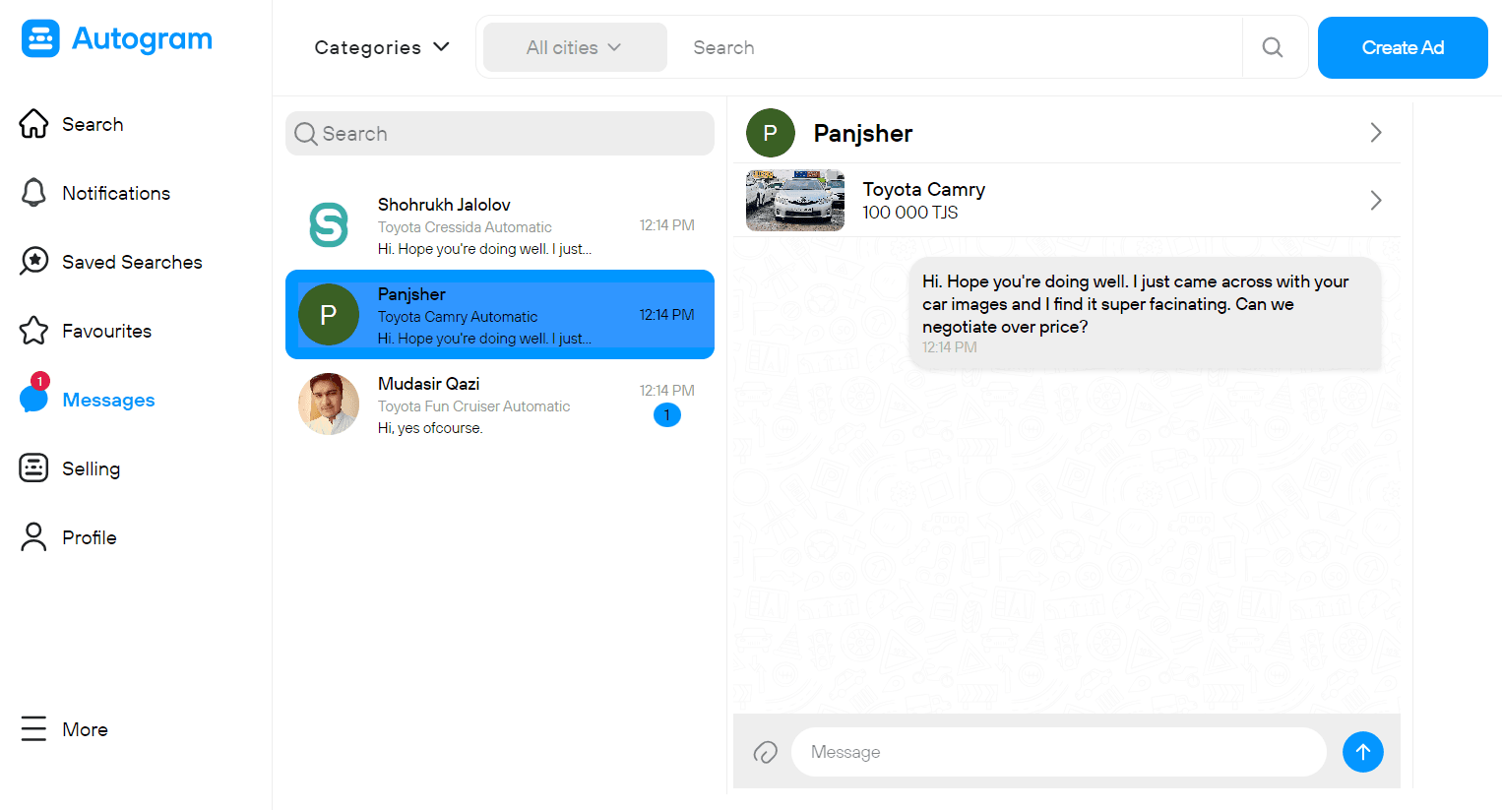
Task: Open the Profile person icon
Action: click(33, 537)
